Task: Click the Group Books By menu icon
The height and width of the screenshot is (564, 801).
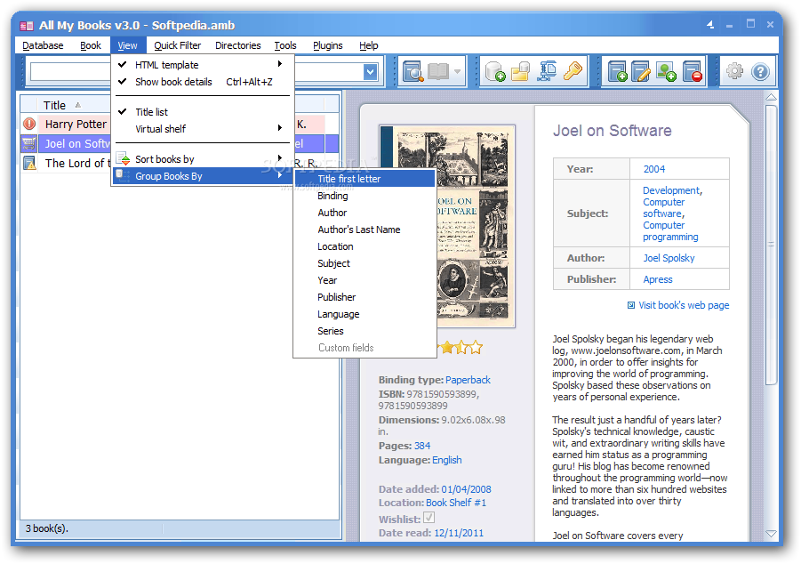Action: coord(123,175)
